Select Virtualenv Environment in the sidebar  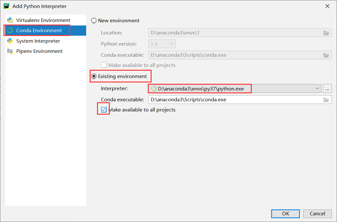click(46, 20)
